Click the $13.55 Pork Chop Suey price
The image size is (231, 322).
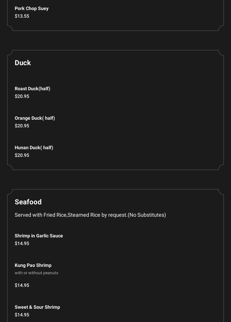[x=22, y=16]
